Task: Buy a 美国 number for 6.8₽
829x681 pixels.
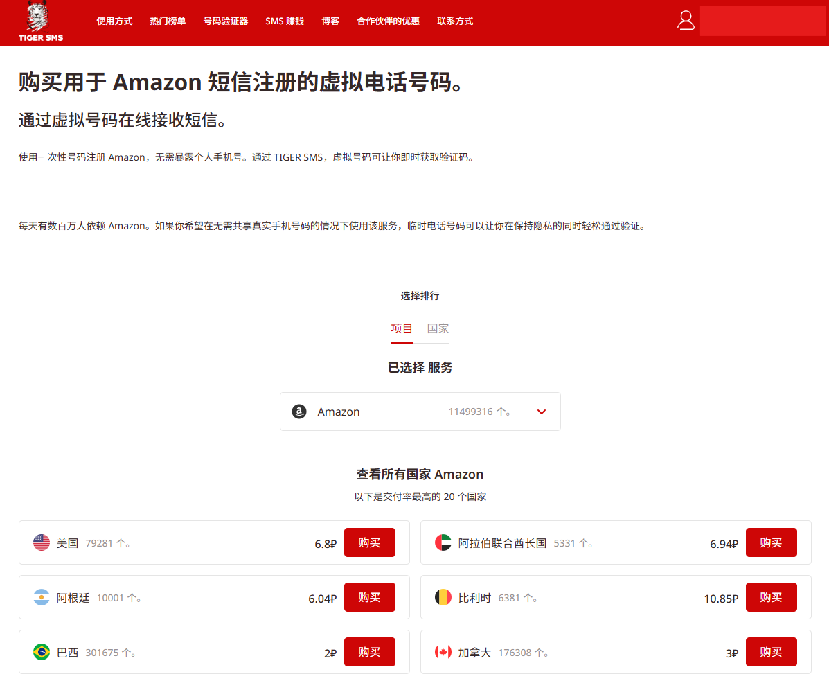Action: 370,542
